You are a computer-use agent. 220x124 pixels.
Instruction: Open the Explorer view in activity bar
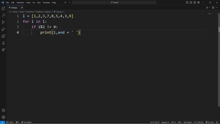(3, 9)
